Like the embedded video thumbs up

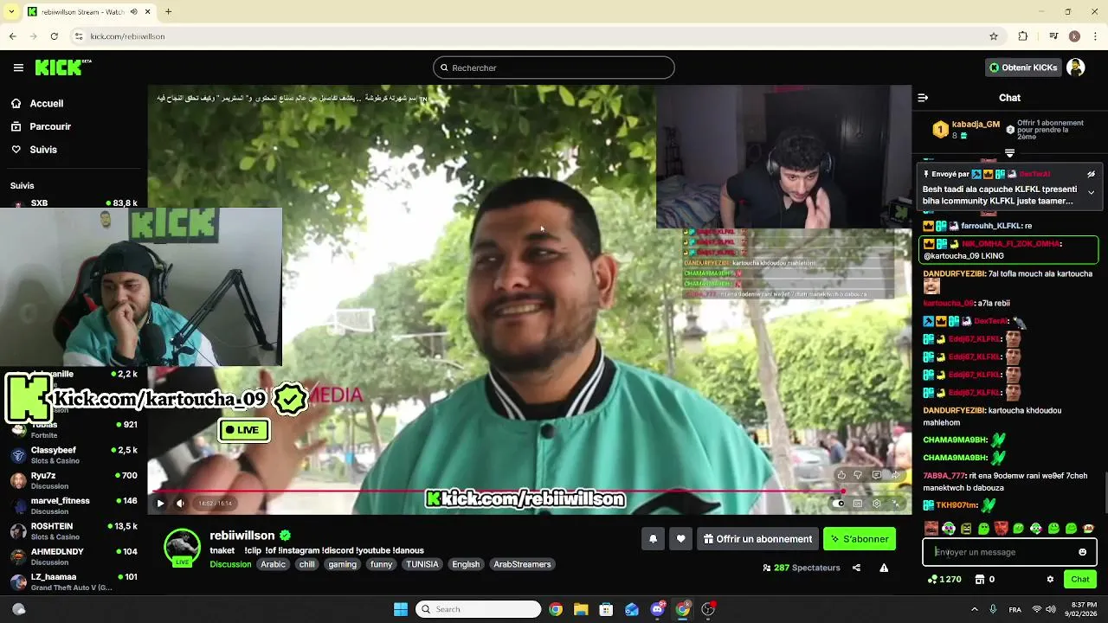coord(841,474)
